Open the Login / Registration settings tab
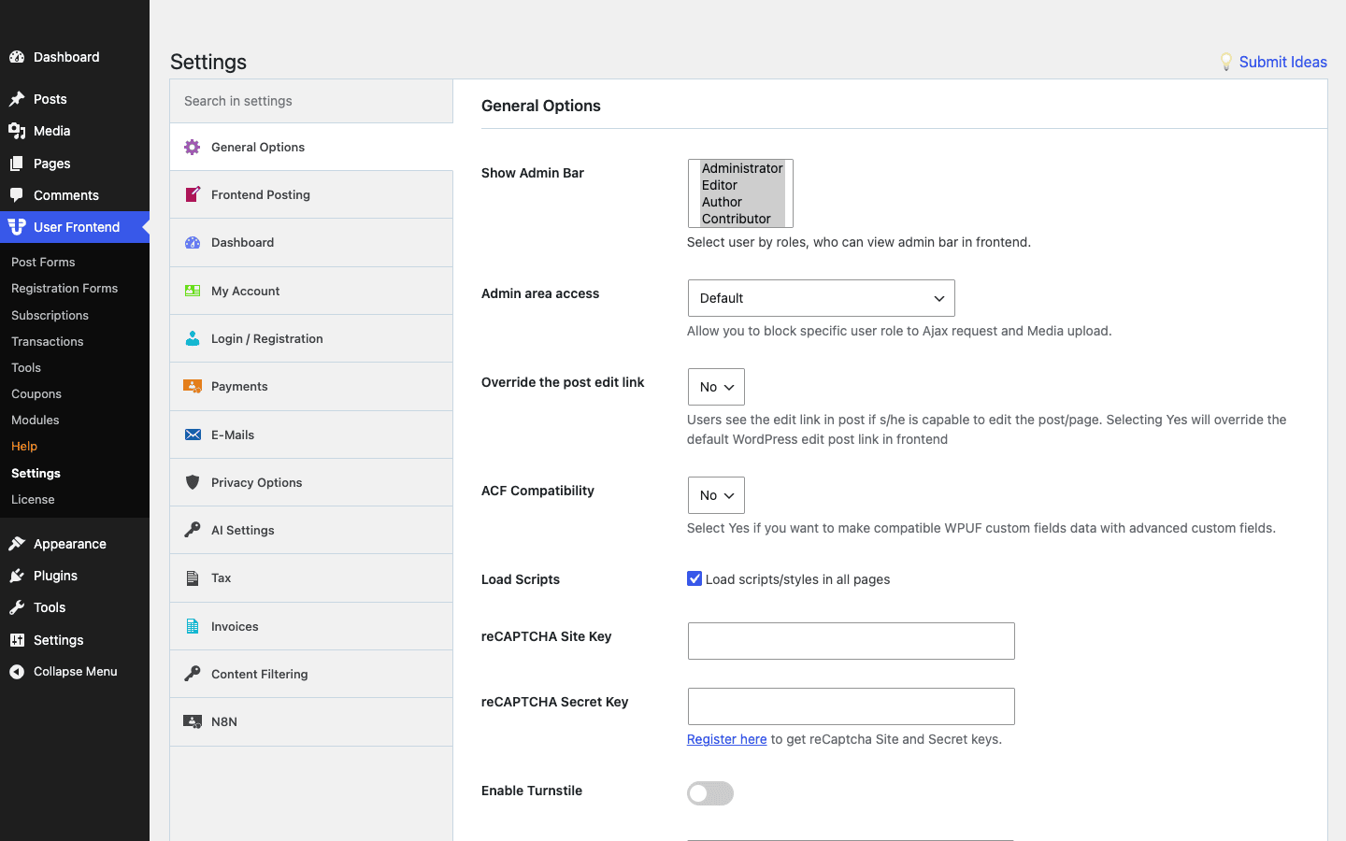The height and width of the screenshot is (841, 1346). [311, 338]
